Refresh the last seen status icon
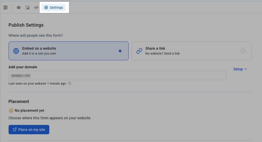The width and height of the screenshot is (262, 142). tap(70, 84)
